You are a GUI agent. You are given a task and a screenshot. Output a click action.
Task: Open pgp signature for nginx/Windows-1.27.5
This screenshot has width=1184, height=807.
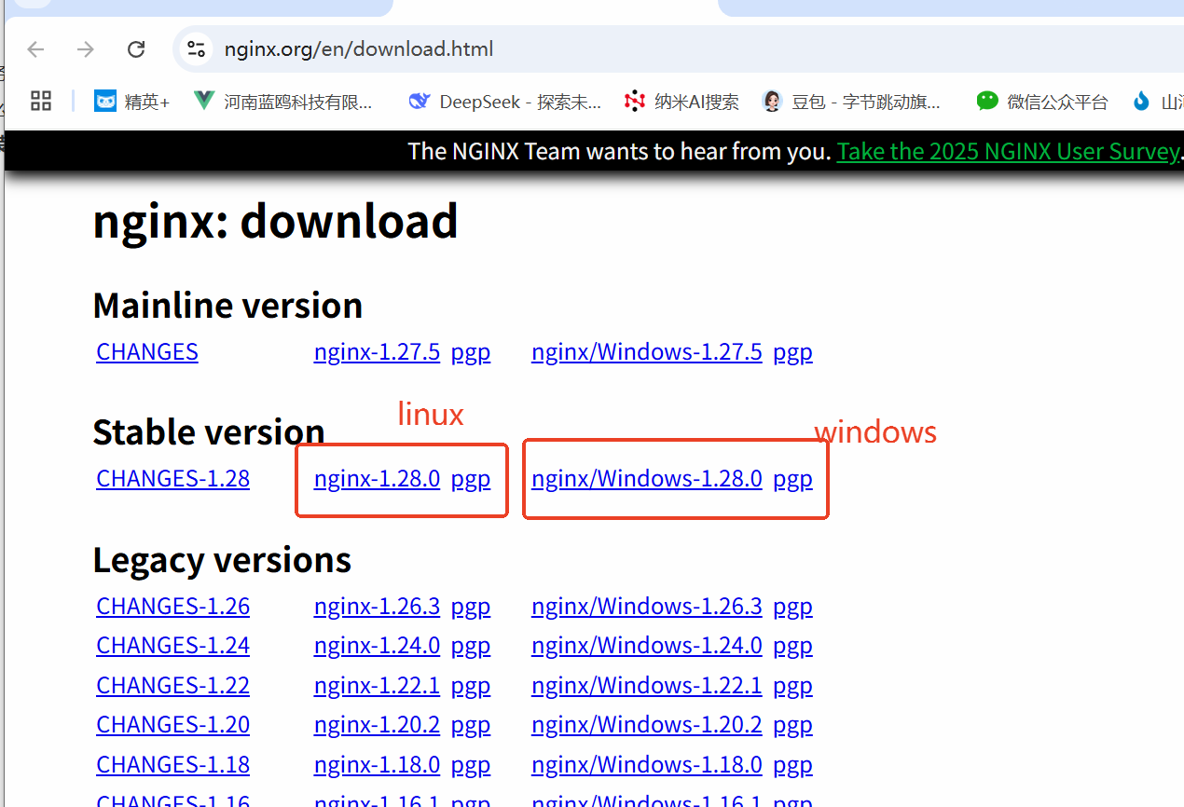(793, 352)
